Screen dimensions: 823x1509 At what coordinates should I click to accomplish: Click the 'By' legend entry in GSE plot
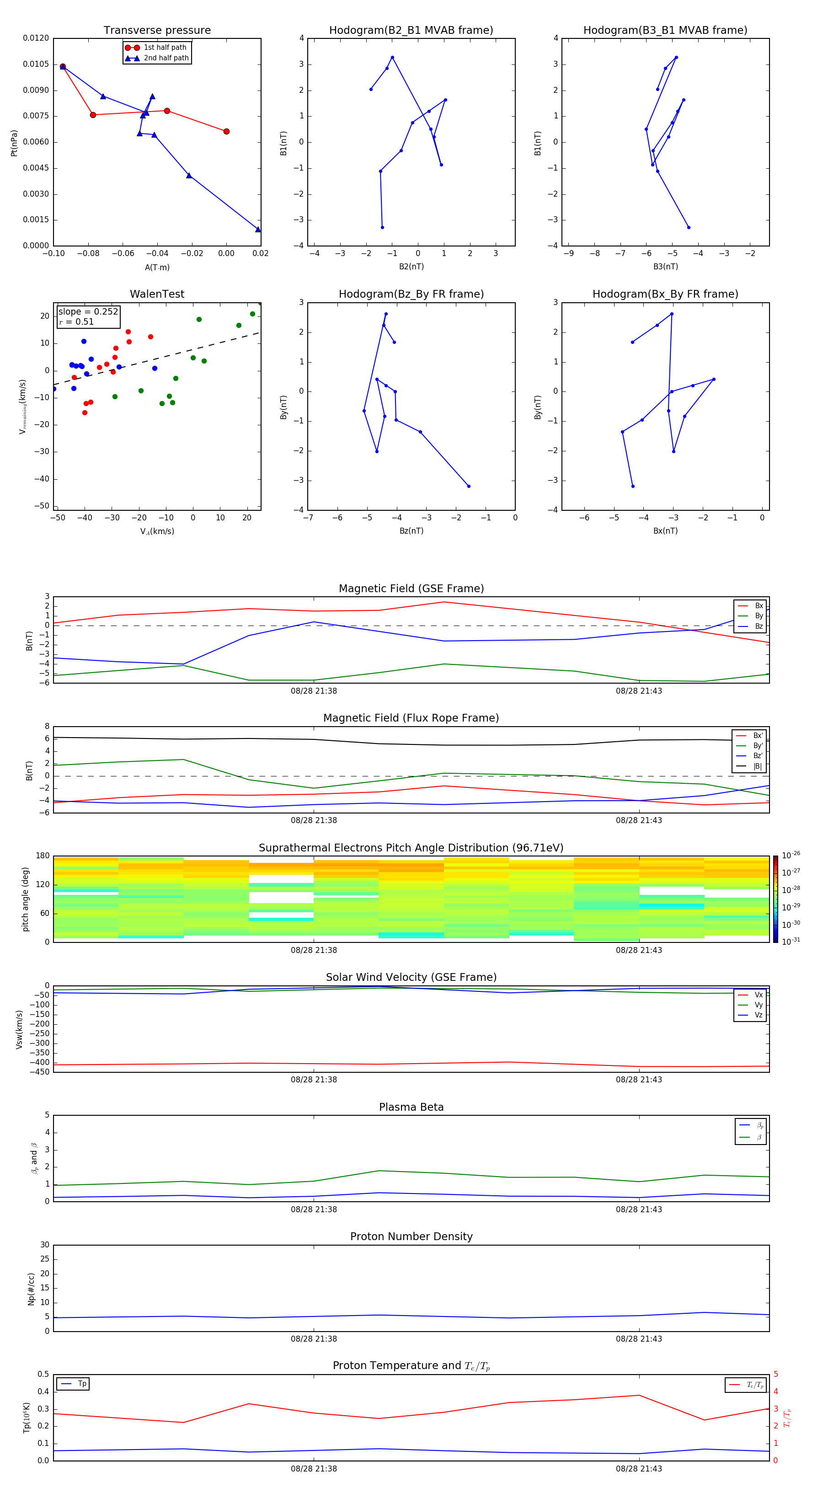(750, 615)
